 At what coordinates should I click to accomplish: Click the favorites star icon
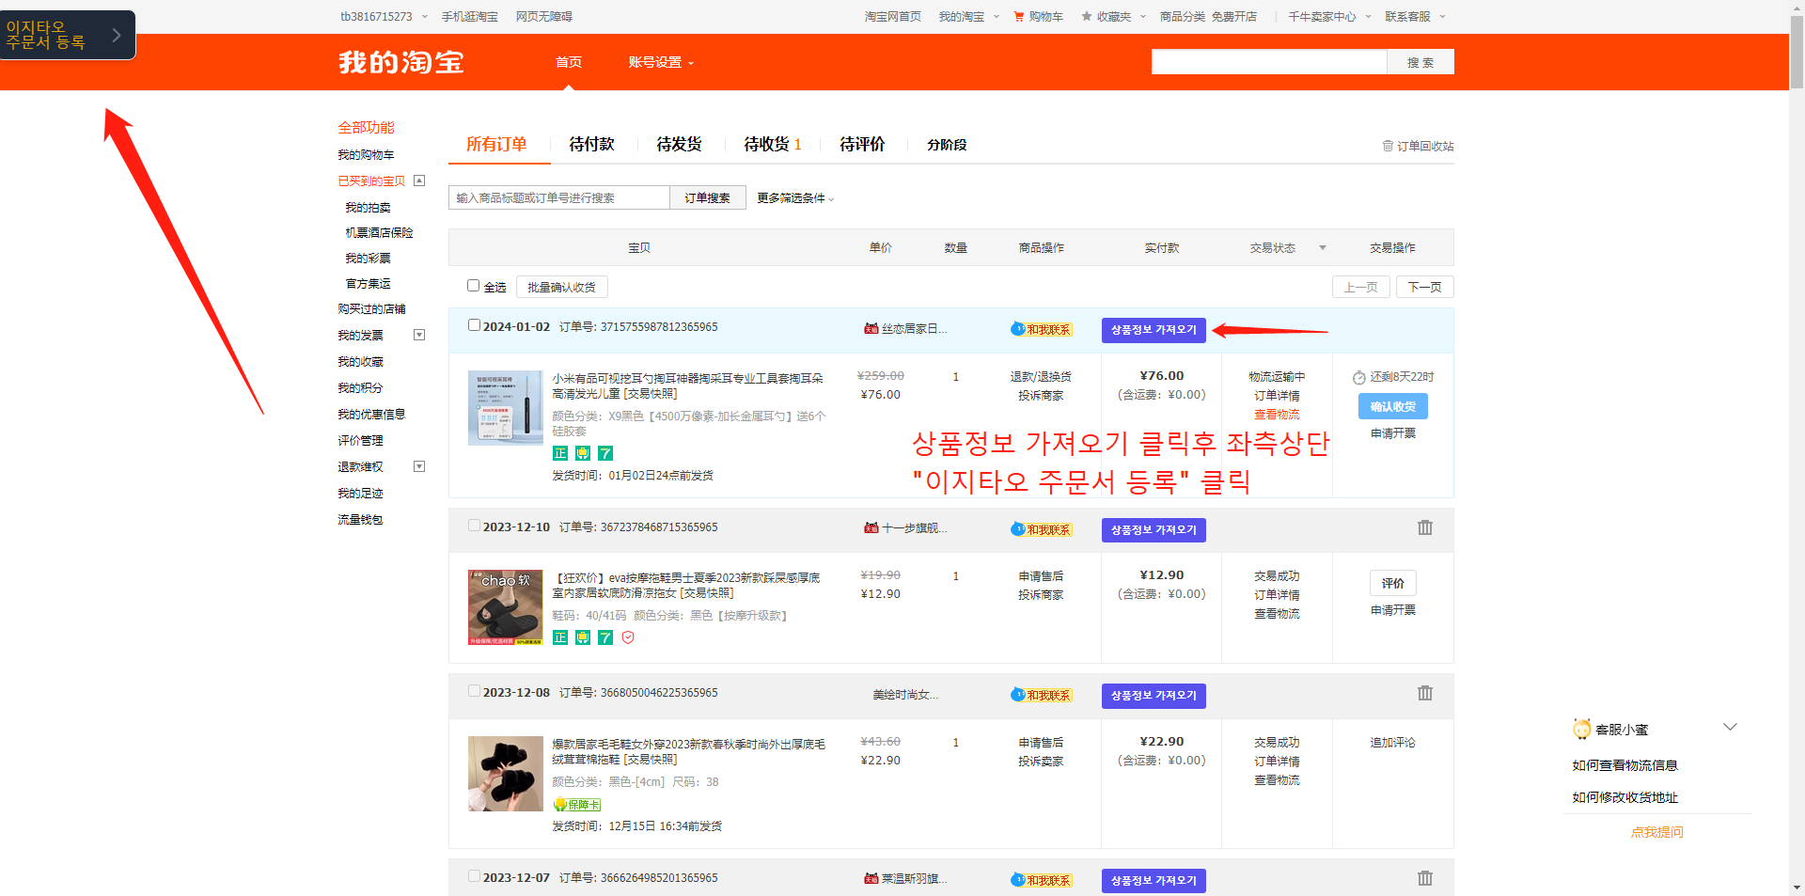tap(1086, 16)
